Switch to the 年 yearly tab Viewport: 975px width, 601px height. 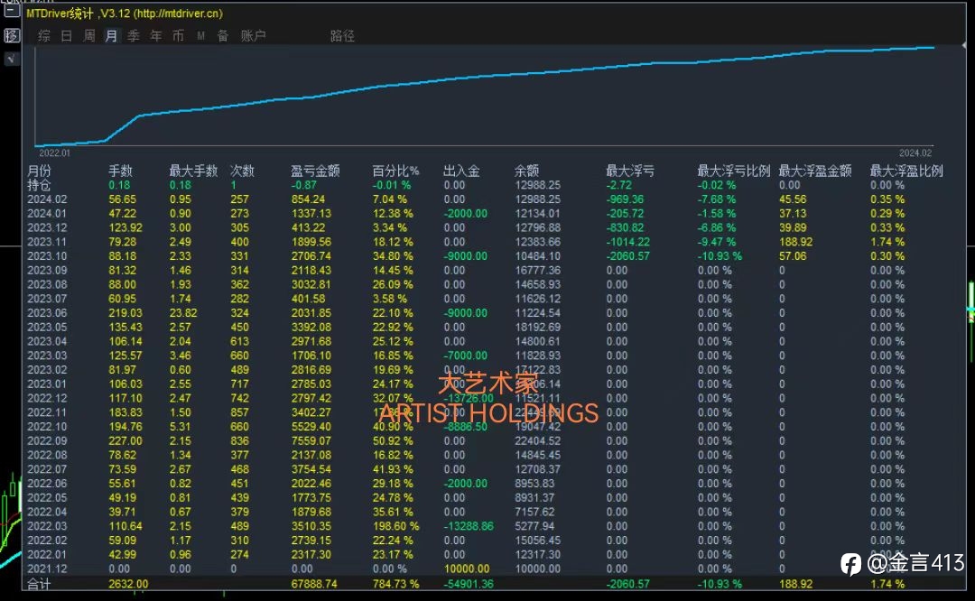point(156,36)
